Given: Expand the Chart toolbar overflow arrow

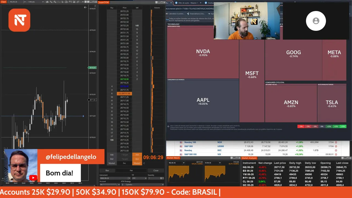Looking at the screenshot, I should coord(83,2).
